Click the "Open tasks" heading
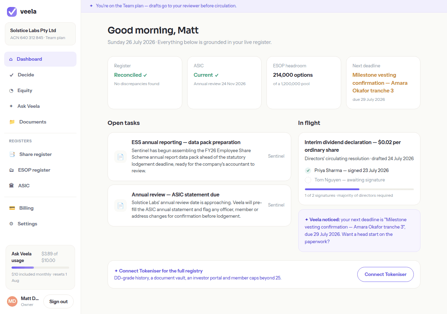The height and width of the screenshot is (314, 447). [124, 123]
